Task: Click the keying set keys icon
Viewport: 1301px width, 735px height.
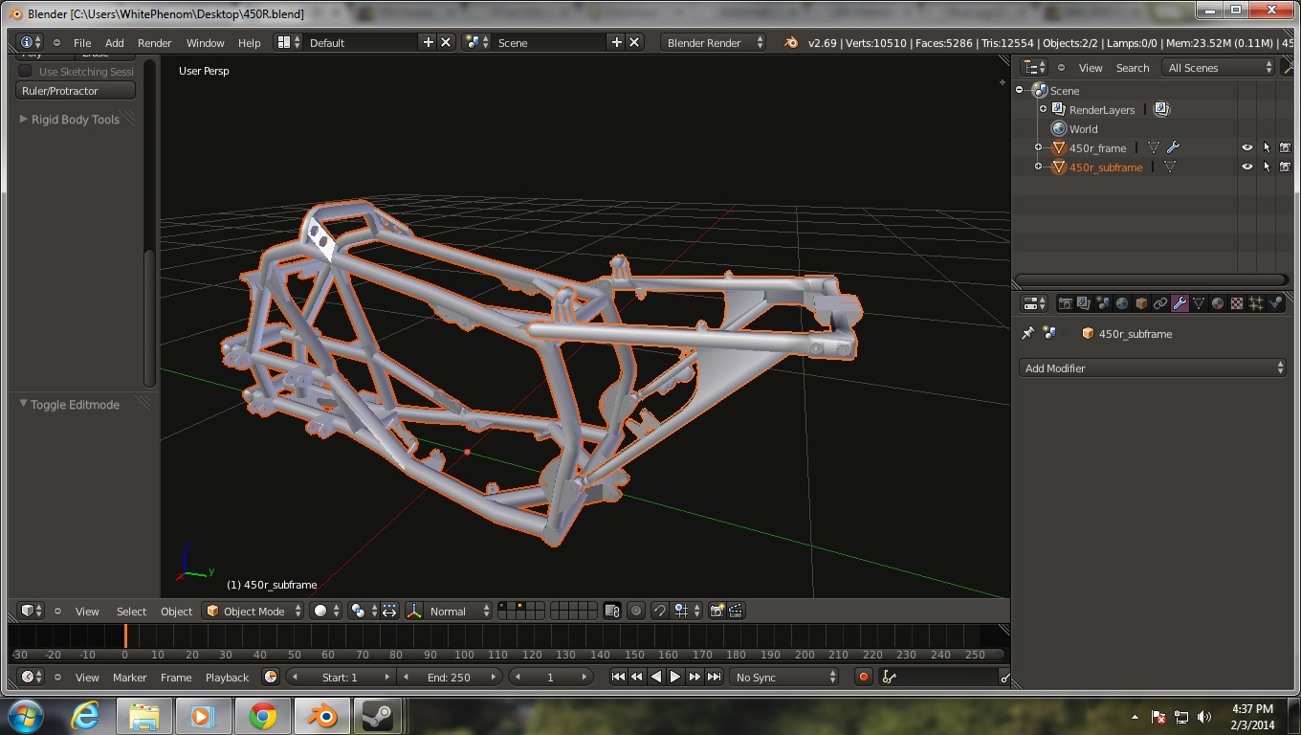Action: pos(889,677)
